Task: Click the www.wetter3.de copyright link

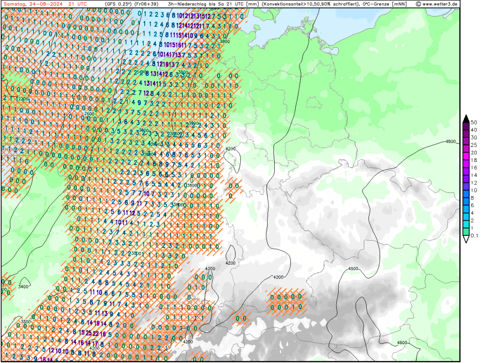Action: (x=437, y=4)
